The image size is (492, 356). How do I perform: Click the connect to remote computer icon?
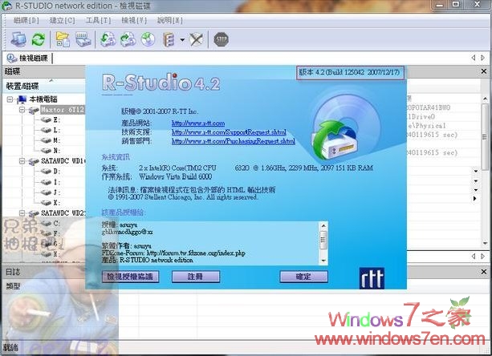(19, 38)
